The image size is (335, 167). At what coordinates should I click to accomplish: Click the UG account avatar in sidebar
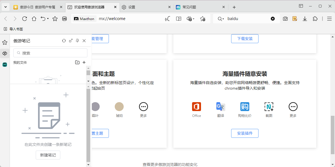[4, 65]
